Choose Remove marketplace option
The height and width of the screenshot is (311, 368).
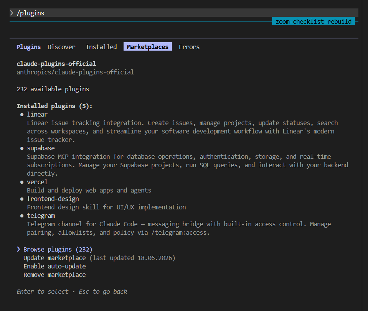click(x=54, y=275)
